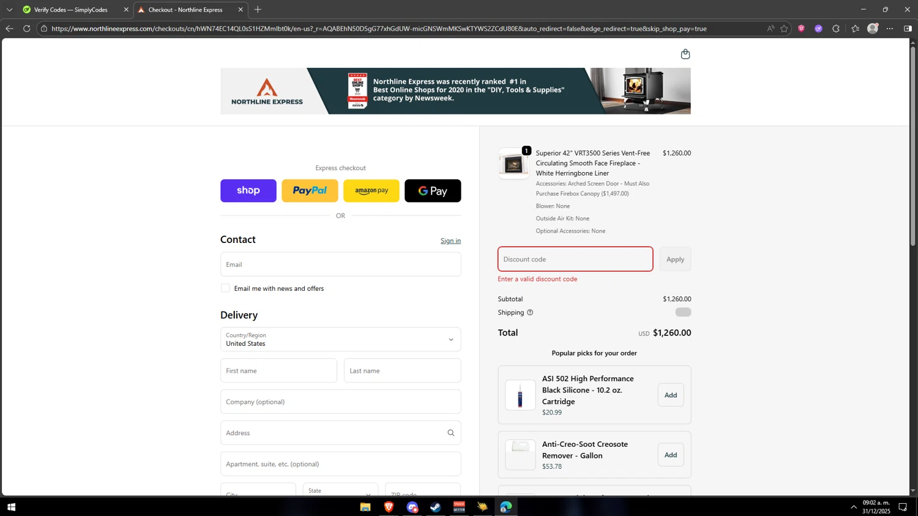The height and width of the screenshot is (516, 918).
Task: Click the browser address bar URL
Action: 379,29
